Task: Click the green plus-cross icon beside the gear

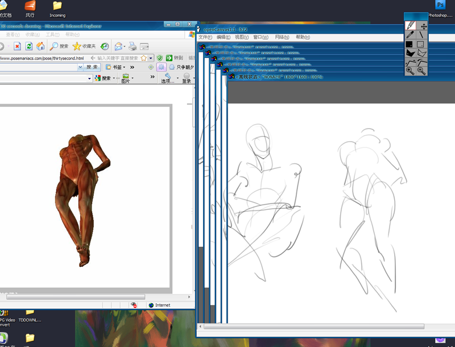Action: [151, 67]
